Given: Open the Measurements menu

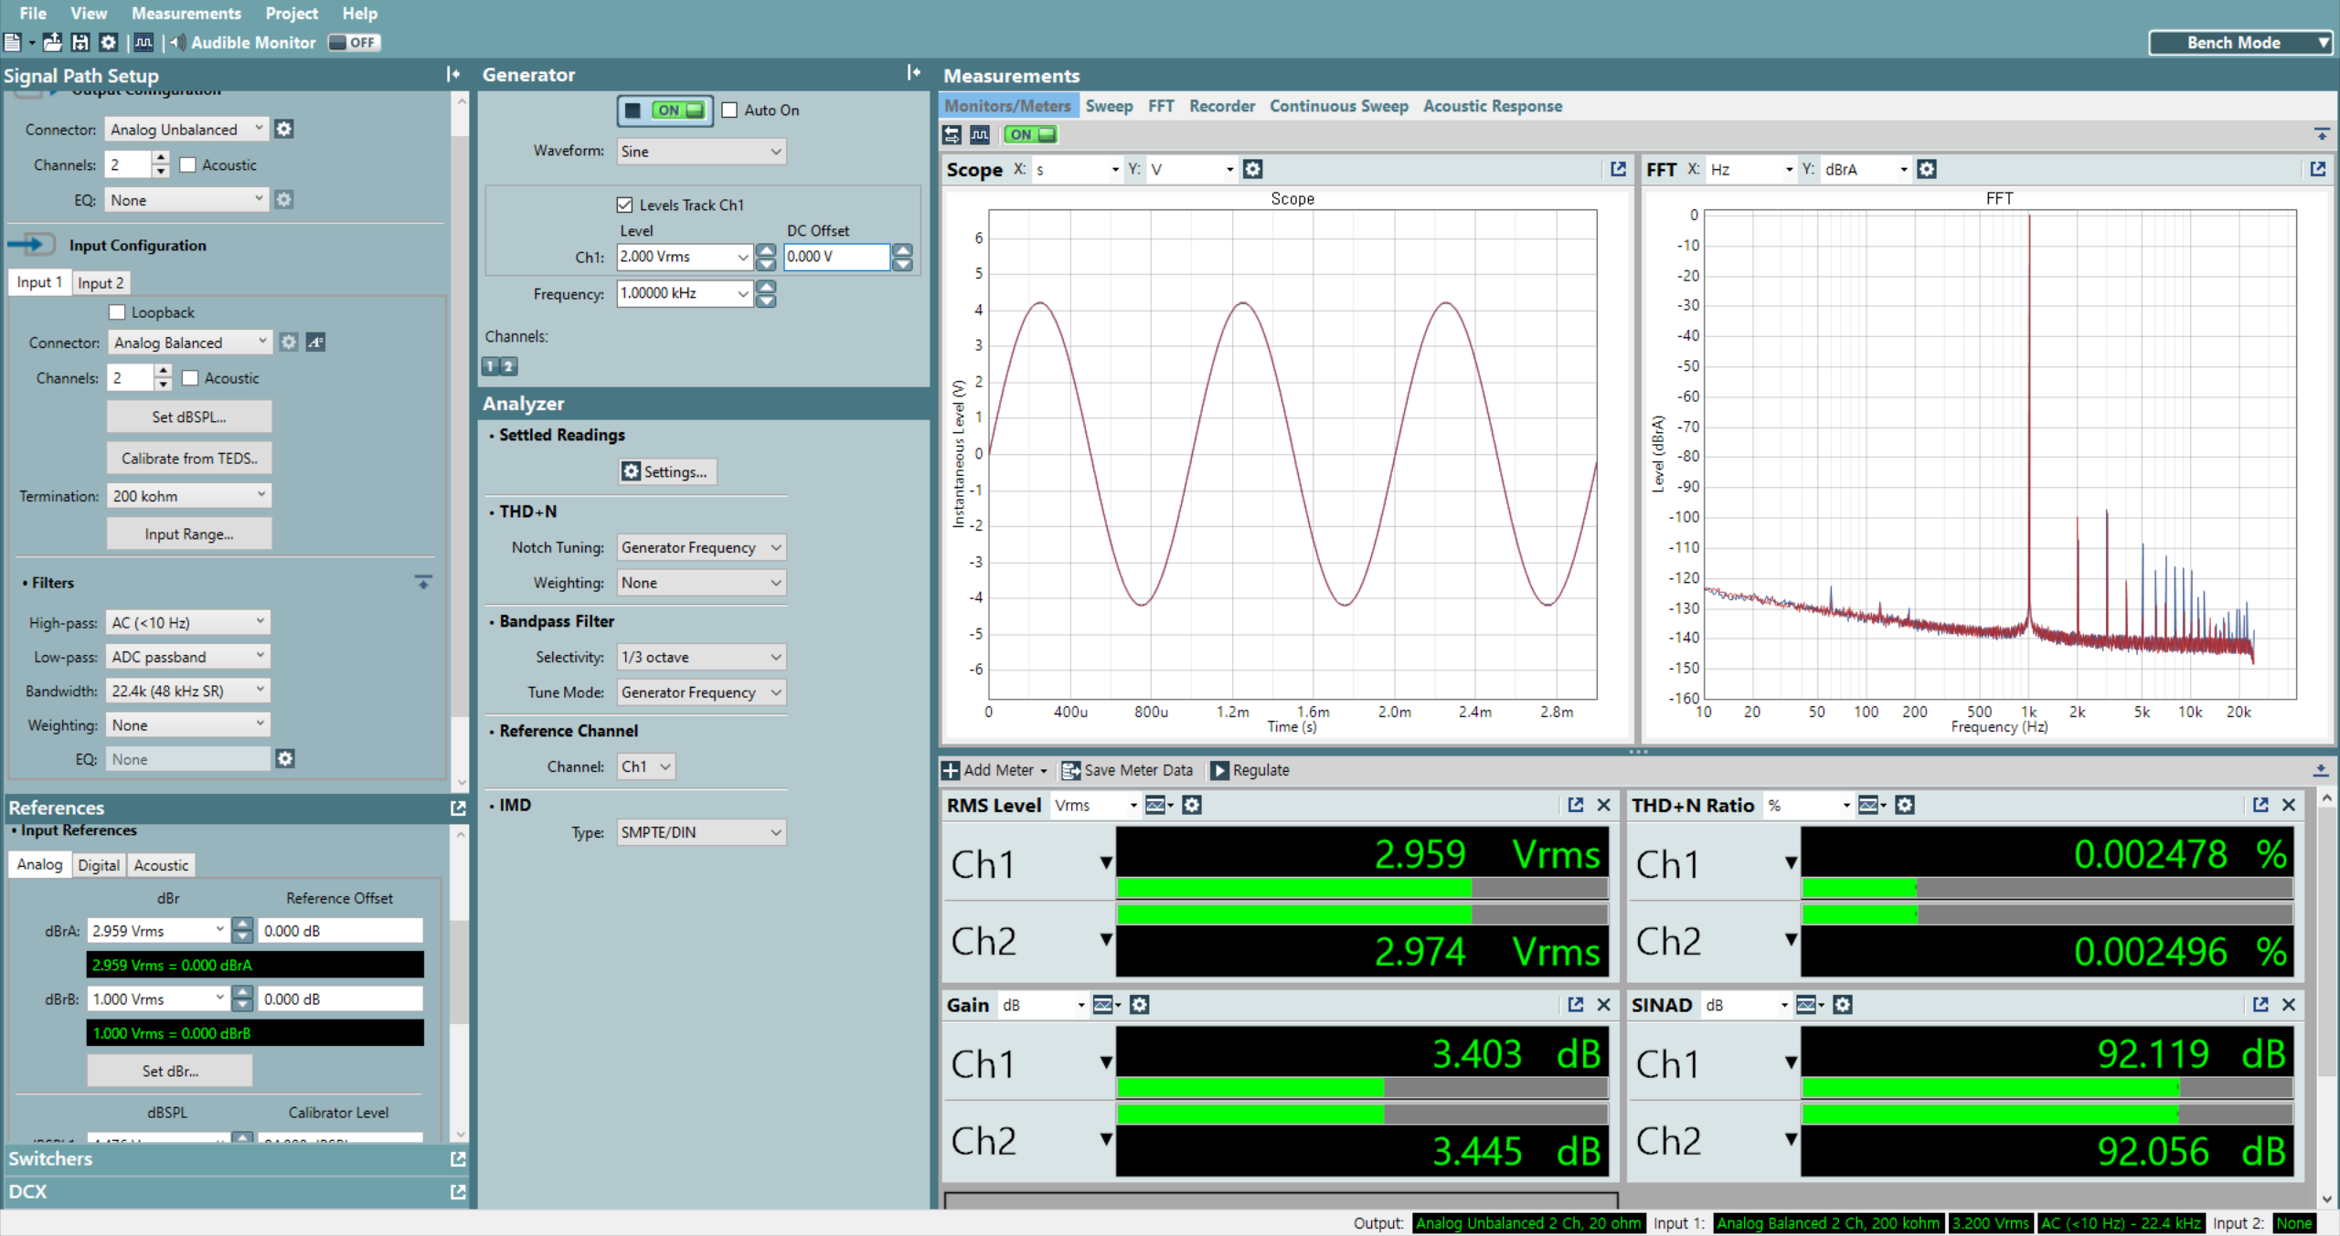Looking at the screenshot, I should [x=186, y=14].
